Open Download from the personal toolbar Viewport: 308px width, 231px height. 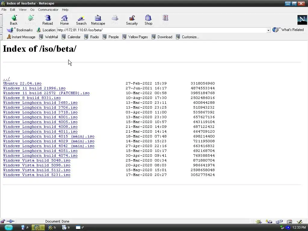(x=162, y=37)
